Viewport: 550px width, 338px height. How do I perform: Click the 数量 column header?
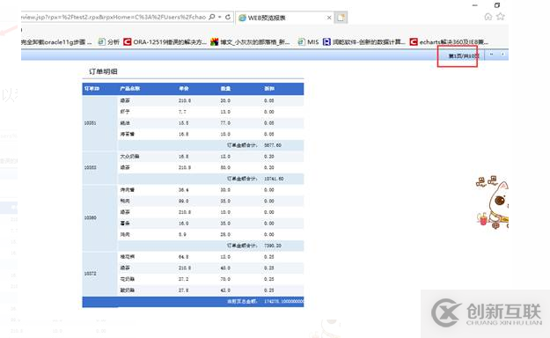(x=225, y=89)
